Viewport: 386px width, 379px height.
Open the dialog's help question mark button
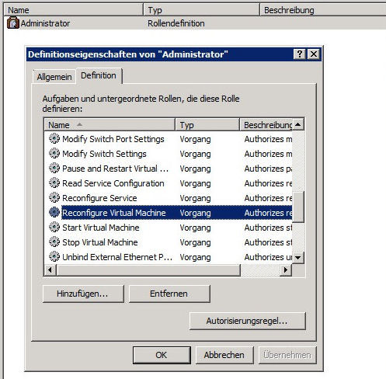300,54
